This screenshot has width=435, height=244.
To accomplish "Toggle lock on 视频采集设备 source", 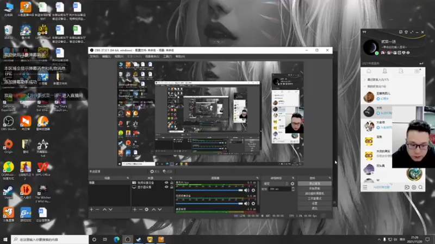I will tap(172, 183).
